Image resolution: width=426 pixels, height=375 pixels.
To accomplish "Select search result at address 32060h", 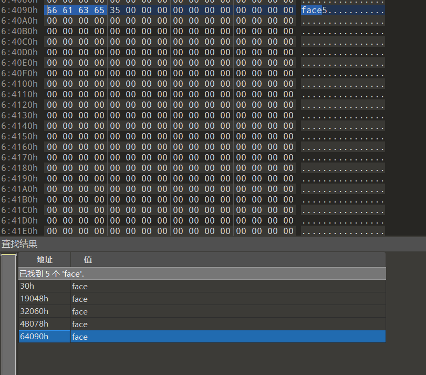I will click(202, 311).
